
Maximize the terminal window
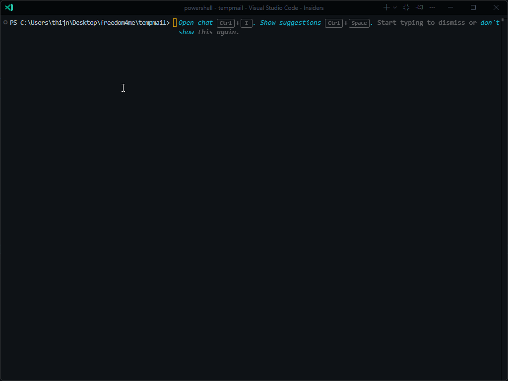tap(473, 7)
